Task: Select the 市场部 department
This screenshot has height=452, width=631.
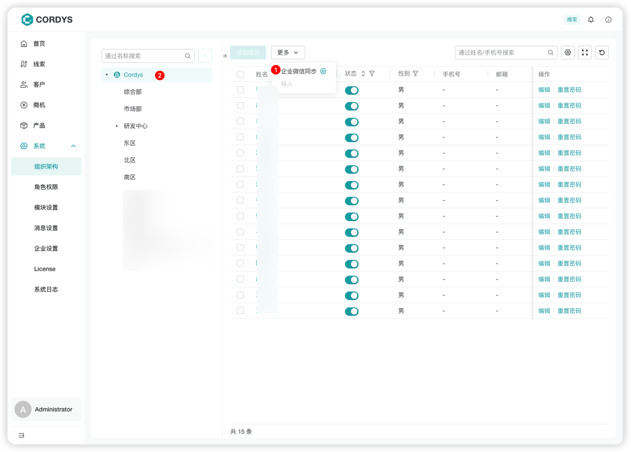Action: point(133,109)
